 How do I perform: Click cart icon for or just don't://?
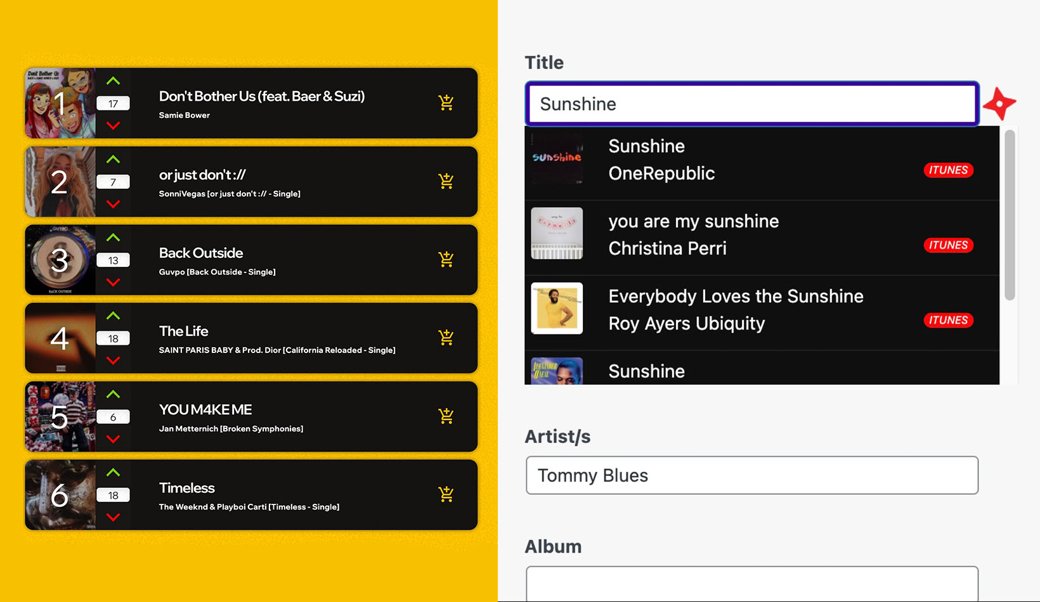pyautogui.click(x=446, y=181)
